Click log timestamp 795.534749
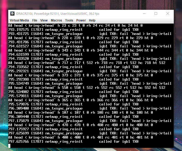Viewport: 182px width, 151px height. point(18,84)
